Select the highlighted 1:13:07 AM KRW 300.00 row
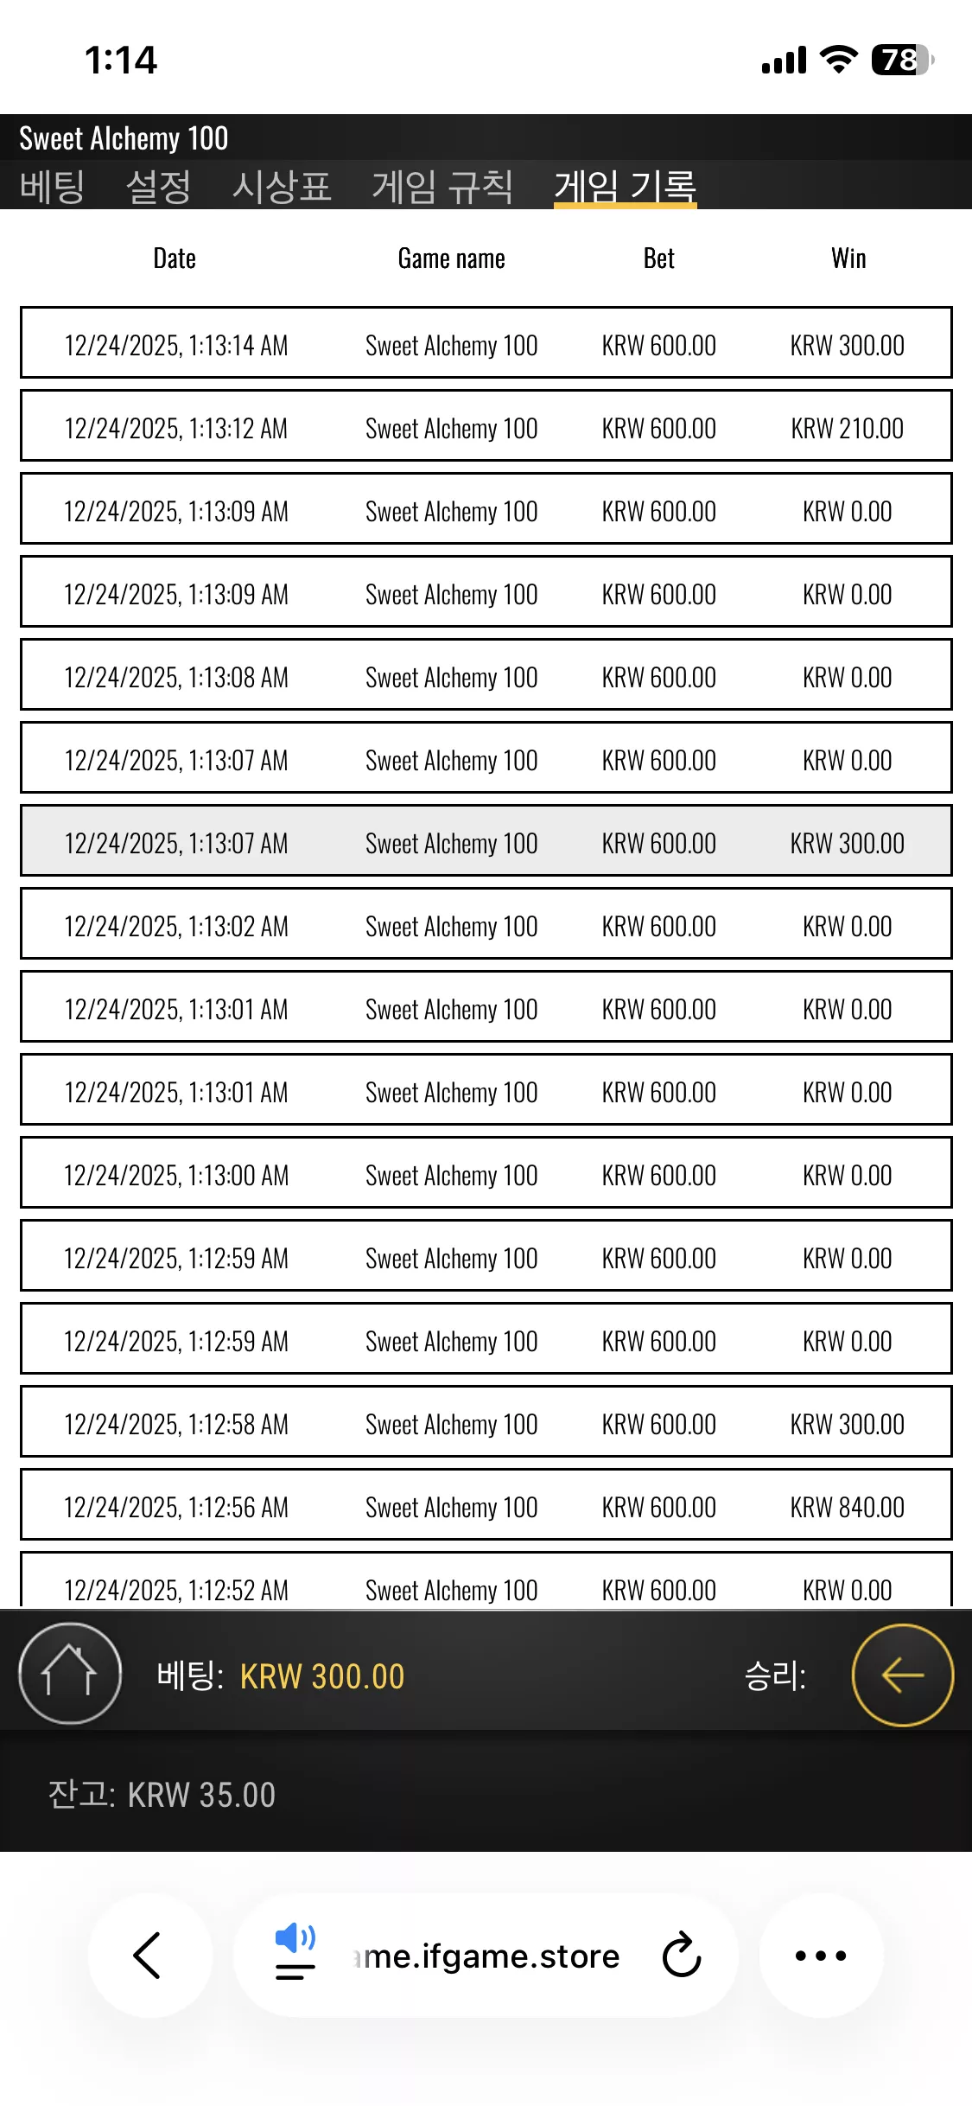972x2106 pixels. pos(486,841)
